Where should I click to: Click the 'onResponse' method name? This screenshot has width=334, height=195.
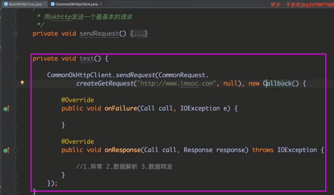[x=123, y=150]
